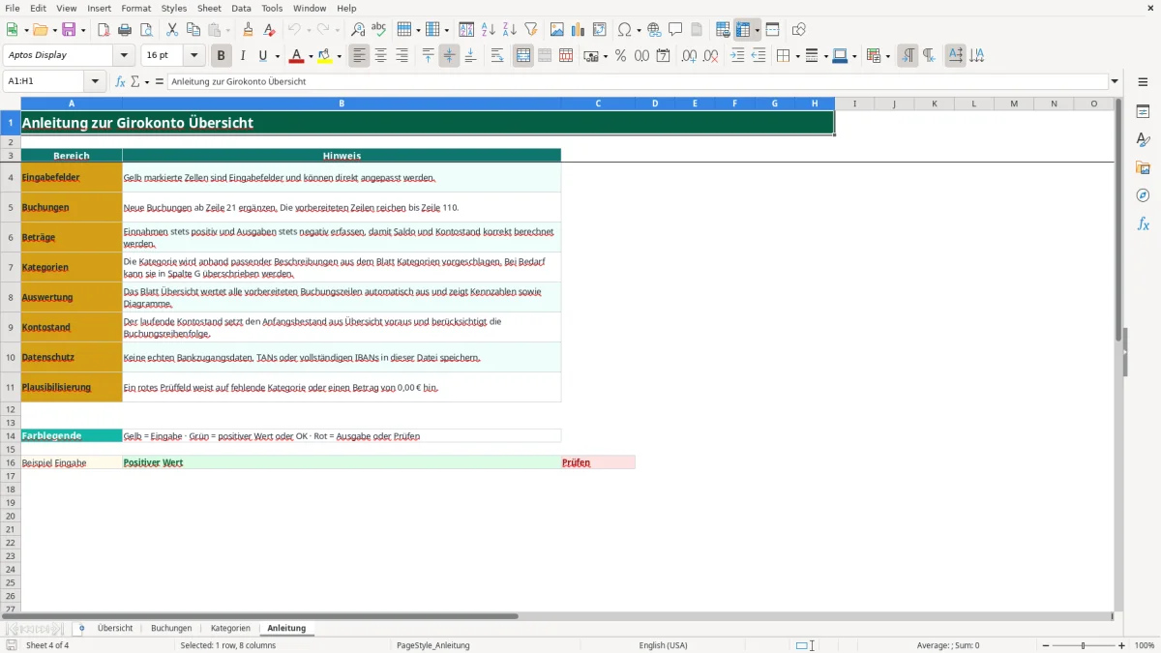The height and width of the screenshot is (653, 1161).
Task: Click the Print icon
Action: pyautogui.click(x=125, y=30)
